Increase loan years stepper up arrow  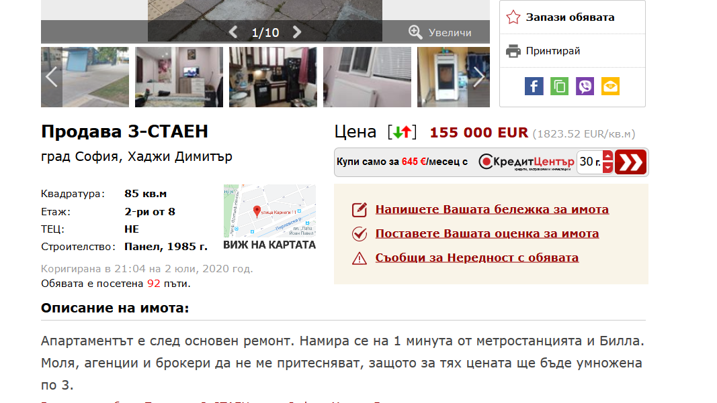click(607, 156)
